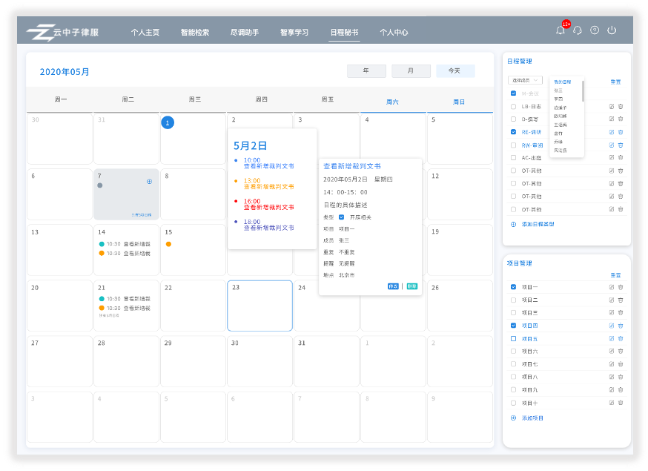Delete 项目九 with trash icon
The width and height of the screenshot is (648, 471).
point(621,389)
